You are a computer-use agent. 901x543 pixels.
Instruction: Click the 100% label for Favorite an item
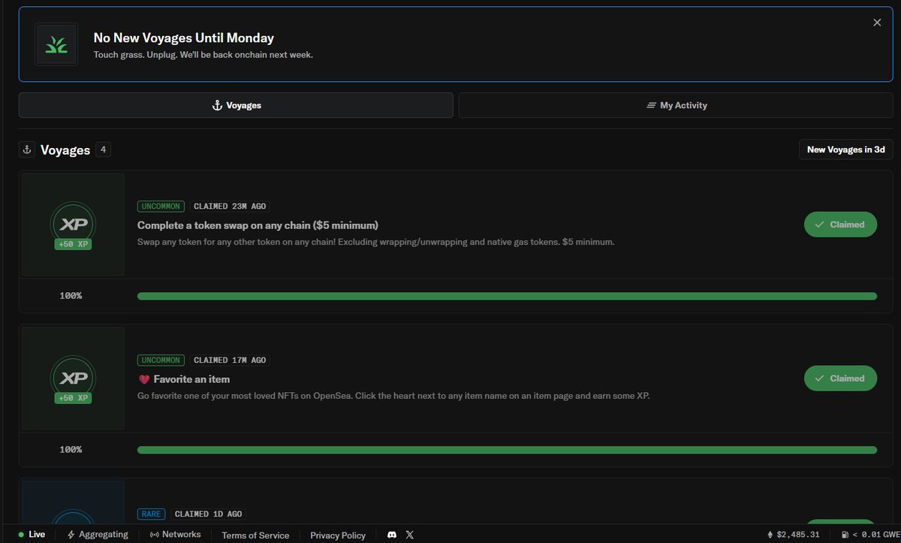coord(71,450)
